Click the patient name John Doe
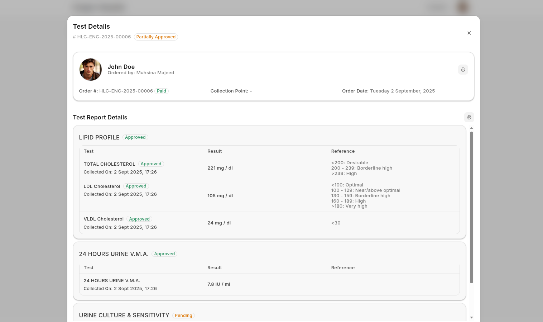The width and height of the screenshot is (543, 322). tap(121, 67)
